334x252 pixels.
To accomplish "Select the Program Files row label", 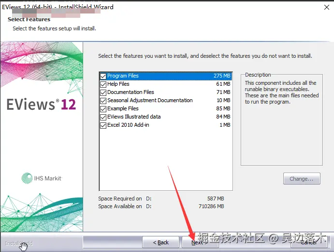I will [123, 76].
